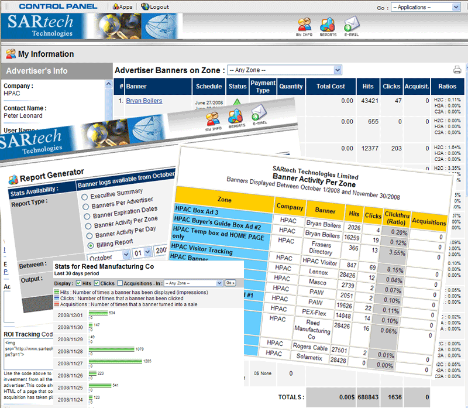Open the Bryan Boilers banner link
The width and height of the screenshot is (468, 408).
click(x=144, y=101)
